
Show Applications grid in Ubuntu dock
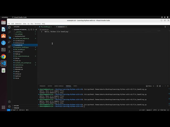pyautogui.click(x=3, y=107)
